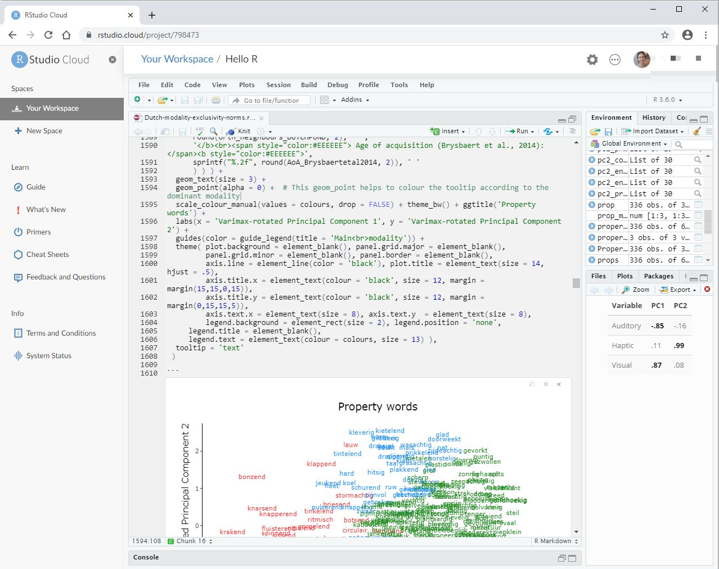
Task: Expand the pc2_co object in Environment
Action: click(x=591, y=160)
